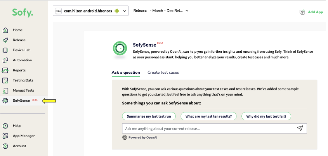Viewport: 328px width, 156px height.
Task: Open Release via the rocket icon
Action: (5, 40)
